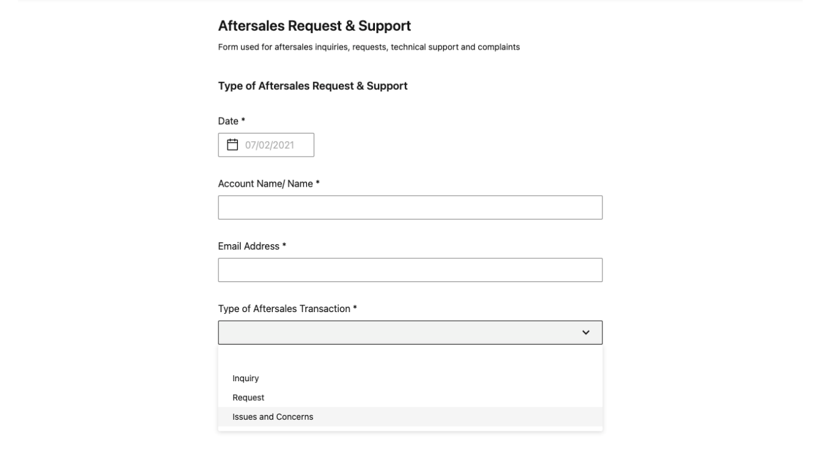The height and width of the screenshot is (451, 819).
Task: Click the asterisk after Type of Aftersales Transaction
Action: [354, 308]
